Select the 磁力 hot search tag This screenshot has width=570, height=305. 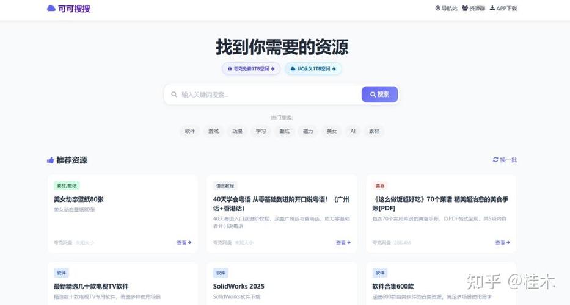[308, 131]
